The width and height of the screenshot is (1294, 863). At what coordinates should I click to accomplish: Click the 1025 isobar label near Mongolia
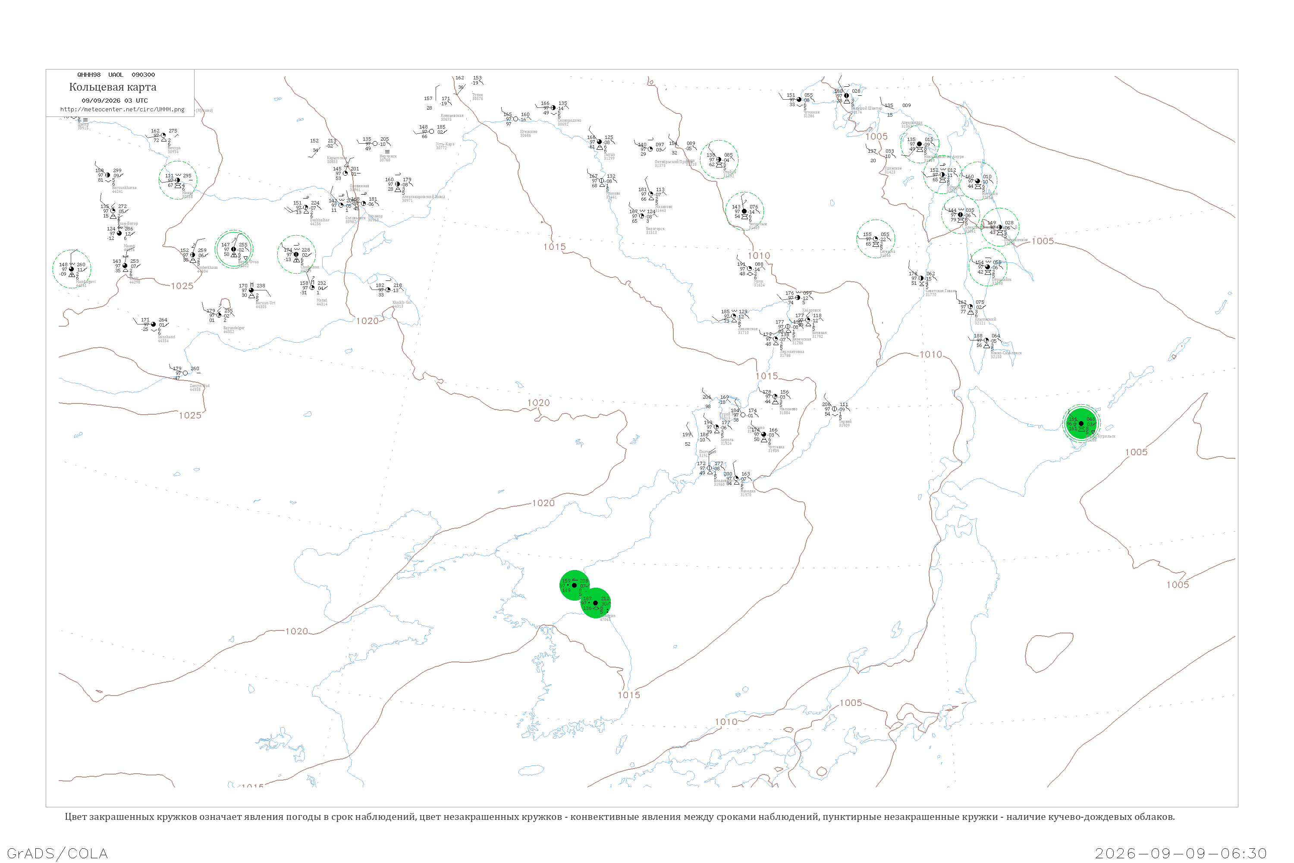point(182,286)
